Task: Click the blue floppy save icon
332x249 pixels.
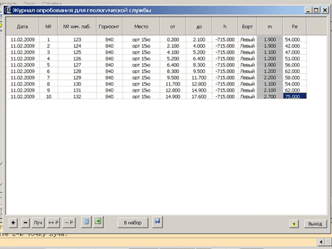Action: pos(157,222)
